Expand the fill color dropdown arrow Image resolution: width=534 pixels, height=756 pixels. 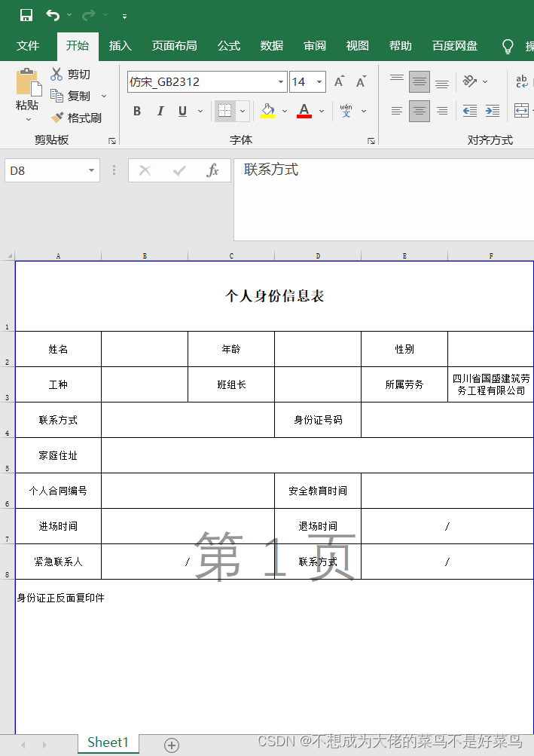[285, 112]
